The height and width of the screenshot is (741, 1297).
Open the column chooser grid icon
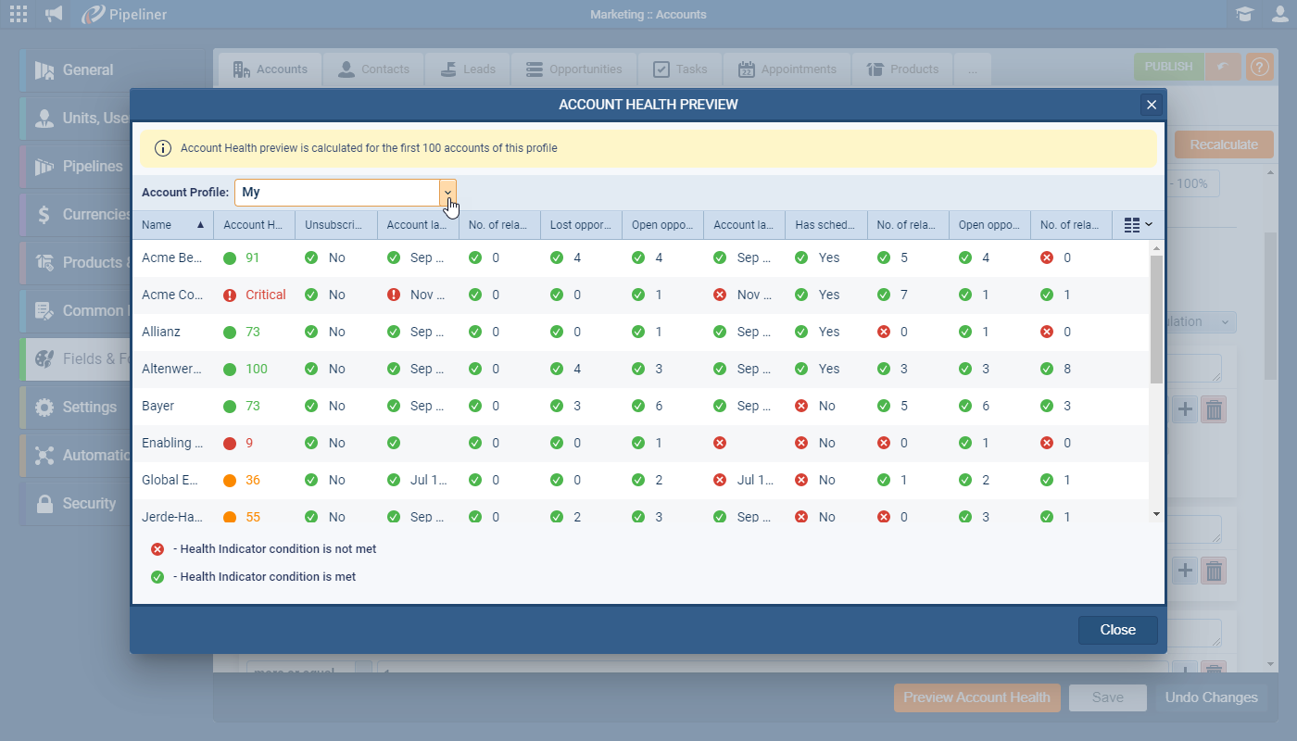click(1137, 225)
